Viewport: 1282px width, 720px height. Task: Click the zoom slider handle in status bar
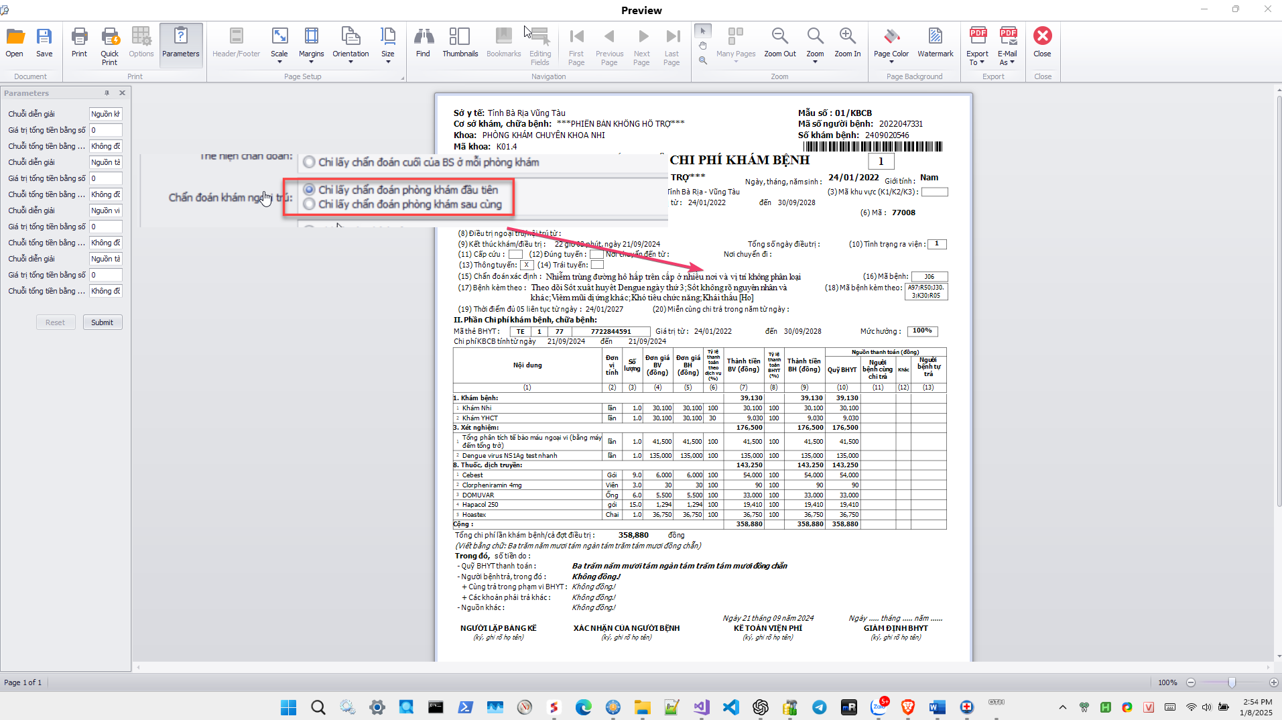[x=1232, y=682]
